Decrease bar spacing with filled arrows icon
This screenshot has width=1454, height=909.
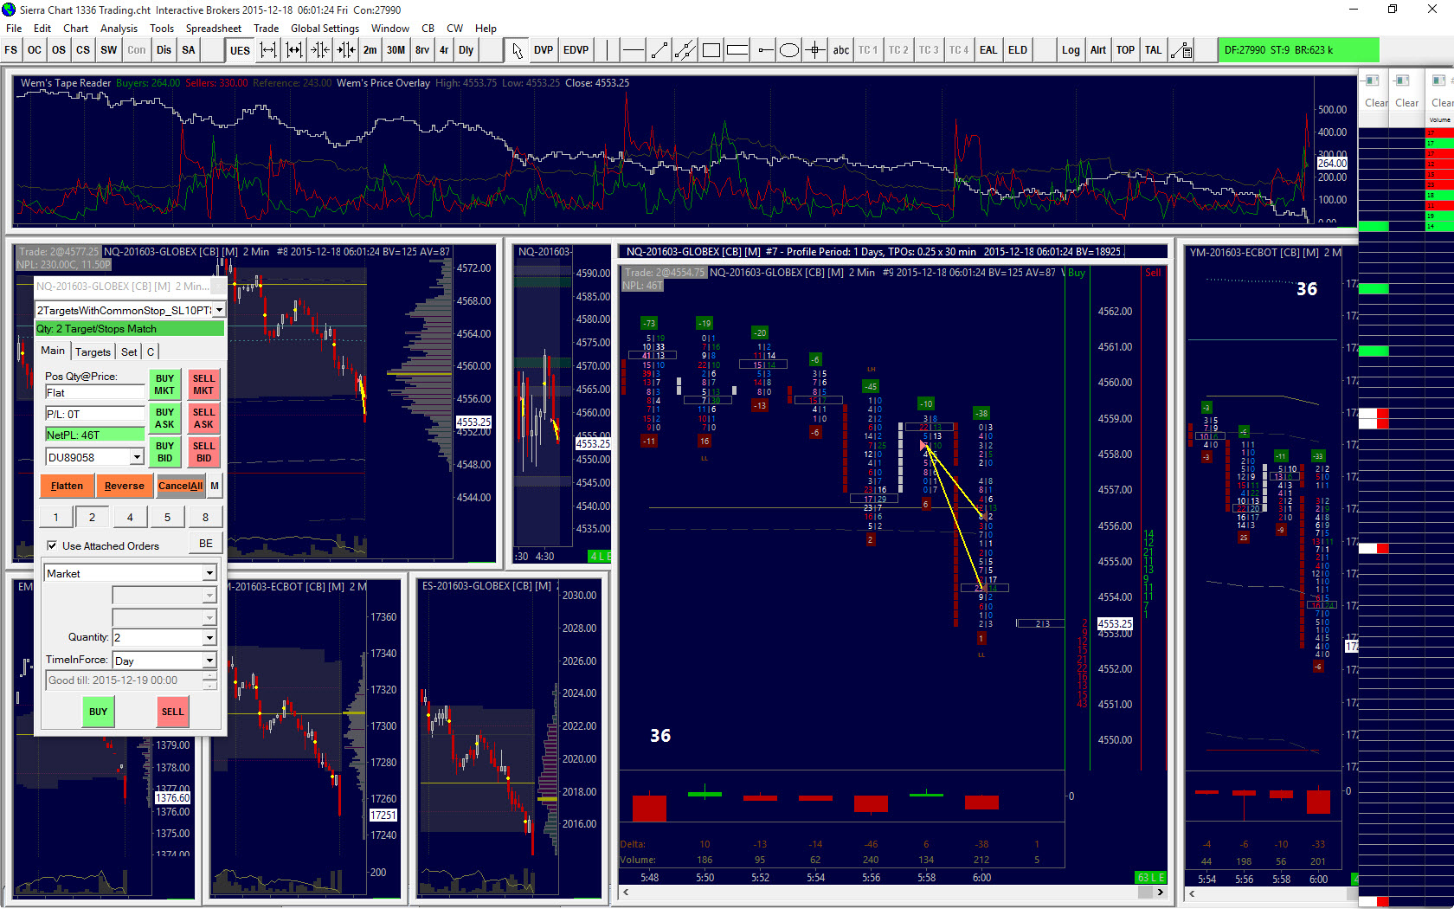(294, 50)
